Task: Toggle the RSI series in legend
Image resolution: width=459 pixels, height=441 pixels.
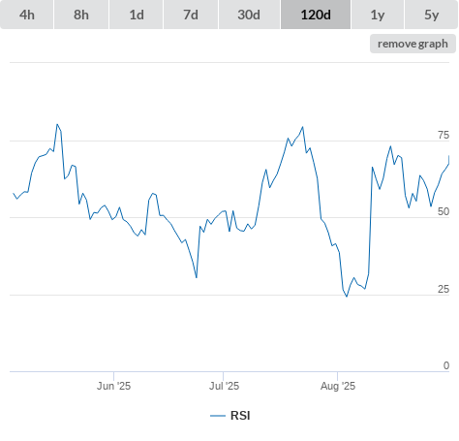Action: [x=230, y=416]
